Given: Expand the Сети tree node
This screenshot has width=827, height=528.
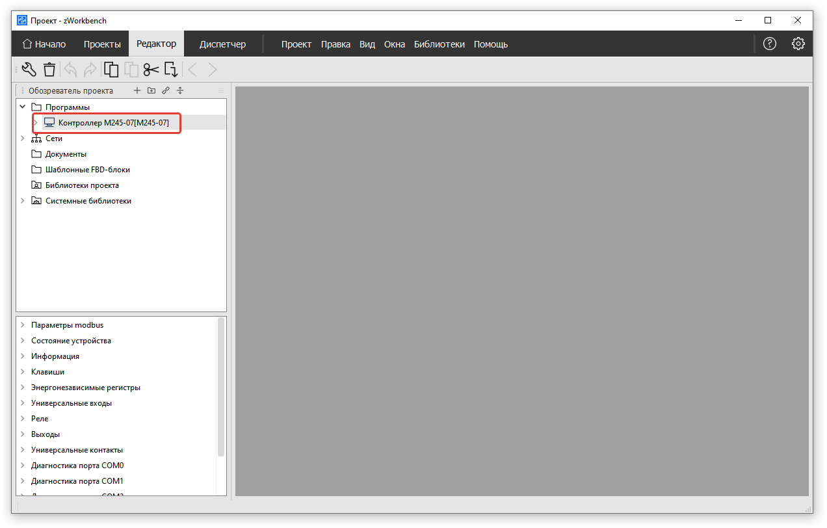Looking at the screenshot, I should (23, 139).
